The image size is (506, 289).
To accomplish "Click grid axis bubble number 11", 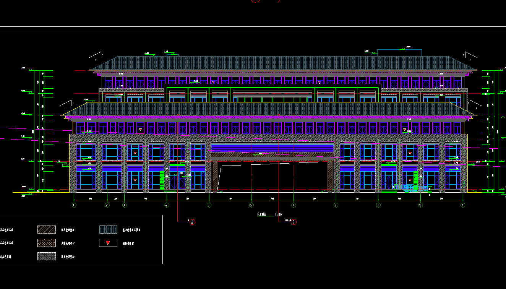I will pos(463,205).
